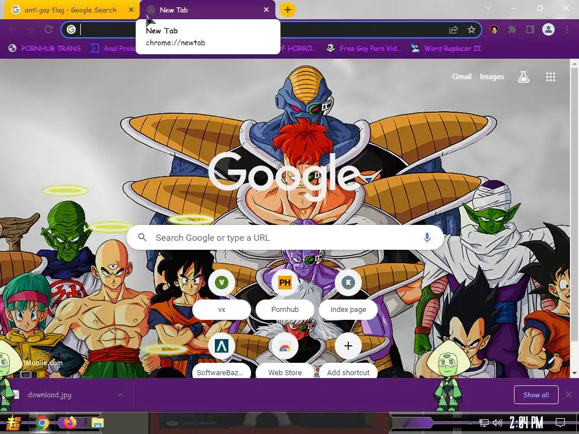Click the Chrome taskbar icon
Image resolution: width=579 pixels, height=434 pixels.
tap(42, 423)
